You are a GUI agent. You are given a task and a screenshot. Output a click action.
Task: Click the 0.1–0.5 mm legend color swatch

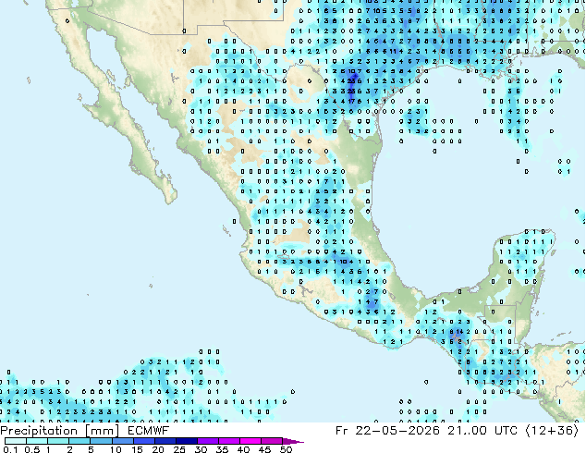point(16,441)
